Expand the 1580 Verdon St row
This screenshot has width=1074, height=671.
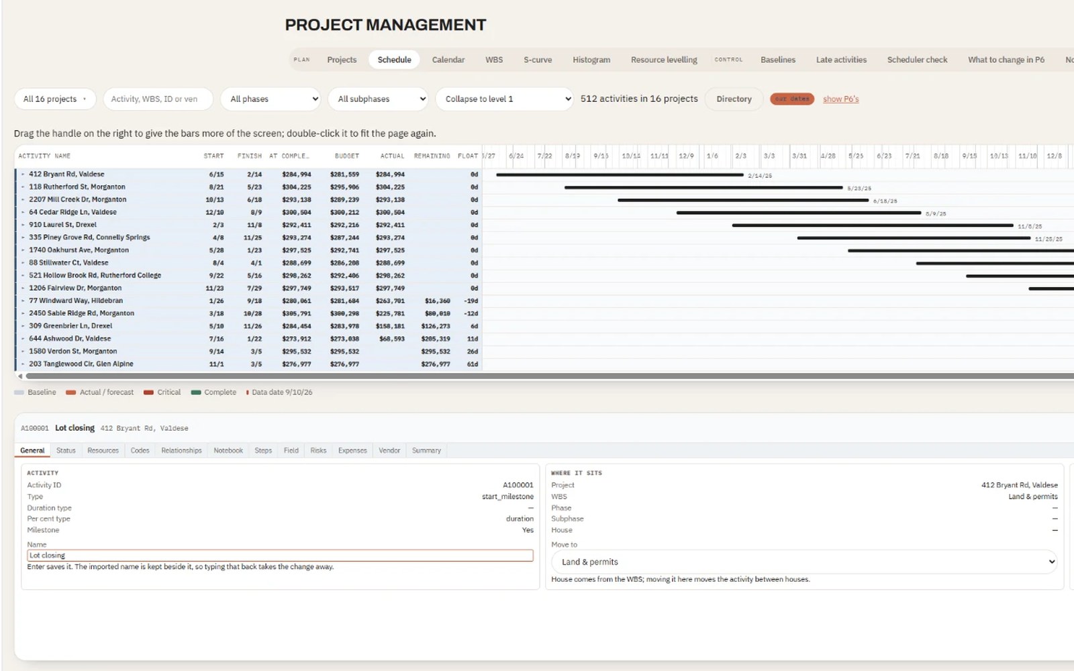click(x=23, y=352)
